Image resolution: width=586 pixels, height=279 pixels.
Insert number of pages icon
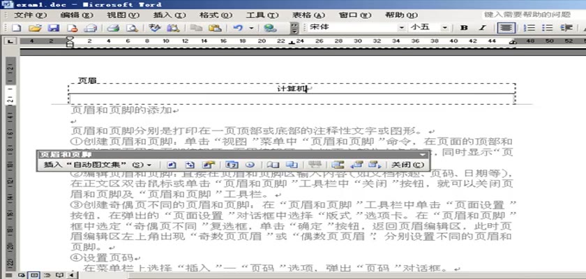pos(190,165)
